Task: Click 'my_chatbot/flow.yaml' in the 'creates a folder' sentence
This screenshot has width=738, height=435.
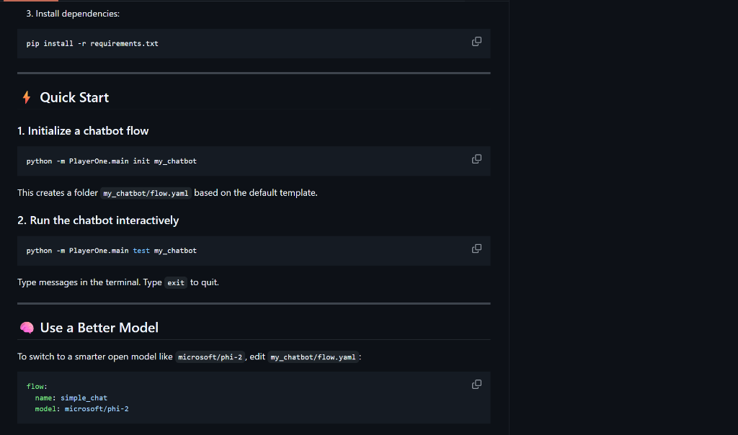Action: pyautogui.click(x=146, y=194)
